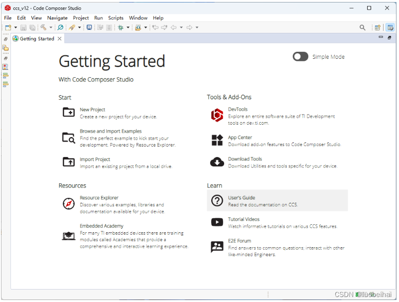Open the User's Guide link
This screenshot has height=302, width=399.
[x=242, y=198]
